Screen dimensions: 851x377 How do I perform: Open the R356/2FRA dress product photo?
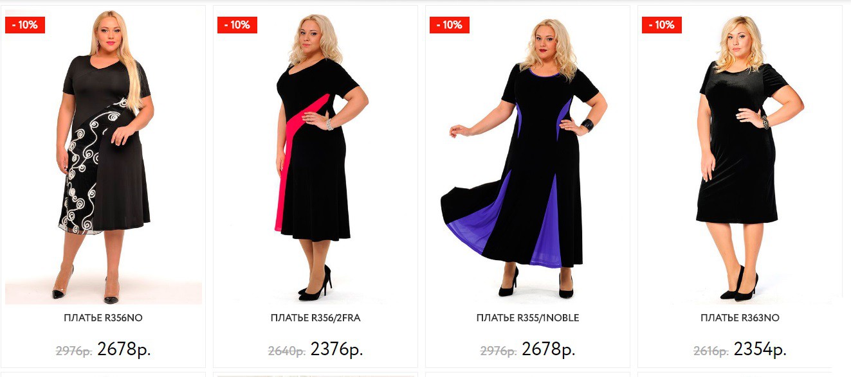(x=316, y=157)
